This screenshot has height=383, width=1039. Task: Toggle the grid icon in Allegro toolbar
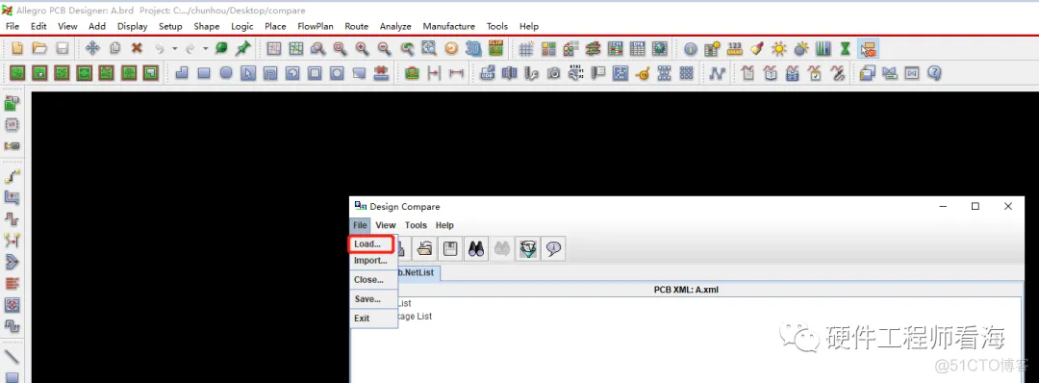pyautogui.click(x=526, y=48)
